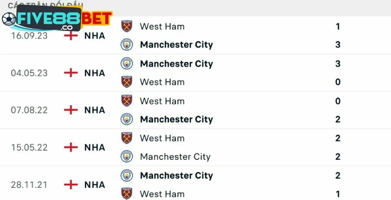This screenshot has width=391, height=200.
Task: Open Manchester City team in 07.08.22 match
Action: coord(176,120)
